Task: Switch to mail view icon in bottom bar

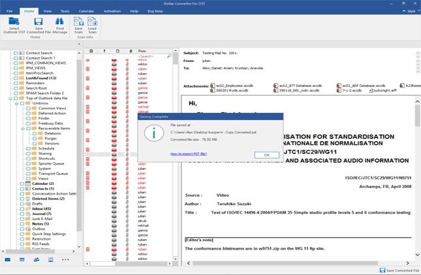Action: [8, 259]
